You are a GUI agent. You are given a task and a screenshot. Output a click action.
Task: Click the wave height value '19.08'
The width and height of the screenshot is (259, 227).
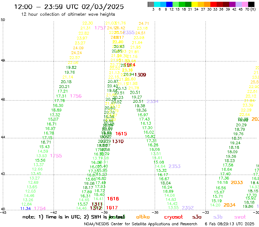tap(89, 183)
